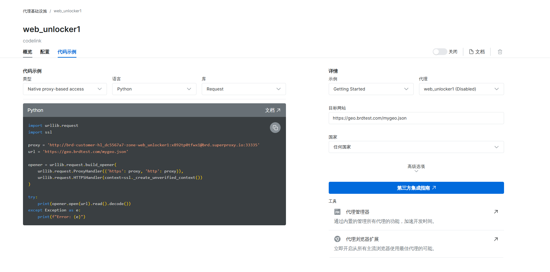The width and height of the screenshot is (550, 272).
Task: Switch to the 配置 tab
Action: (45, 52)
